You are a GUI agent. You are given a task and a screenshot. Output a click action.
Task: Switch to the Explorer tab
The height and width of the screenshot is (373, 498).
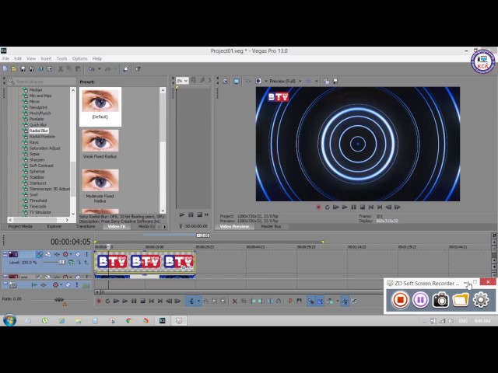click(x=54, y=226)
